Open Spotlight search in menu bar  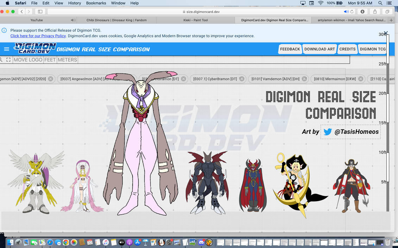[380, 3]
